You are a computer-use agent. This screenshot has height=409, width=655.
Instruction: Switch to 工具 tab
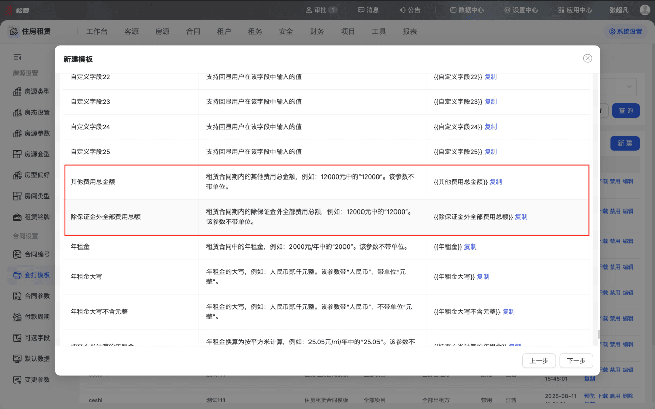(378, 31)
